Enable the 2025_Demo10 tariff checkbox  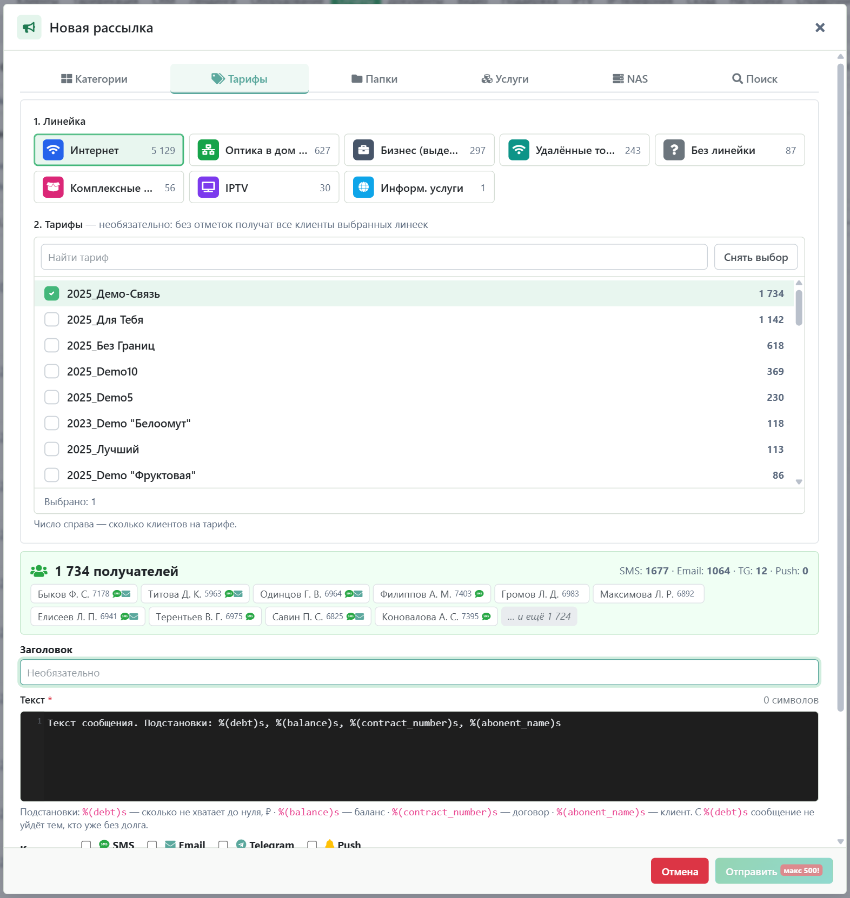pos(51,371)
